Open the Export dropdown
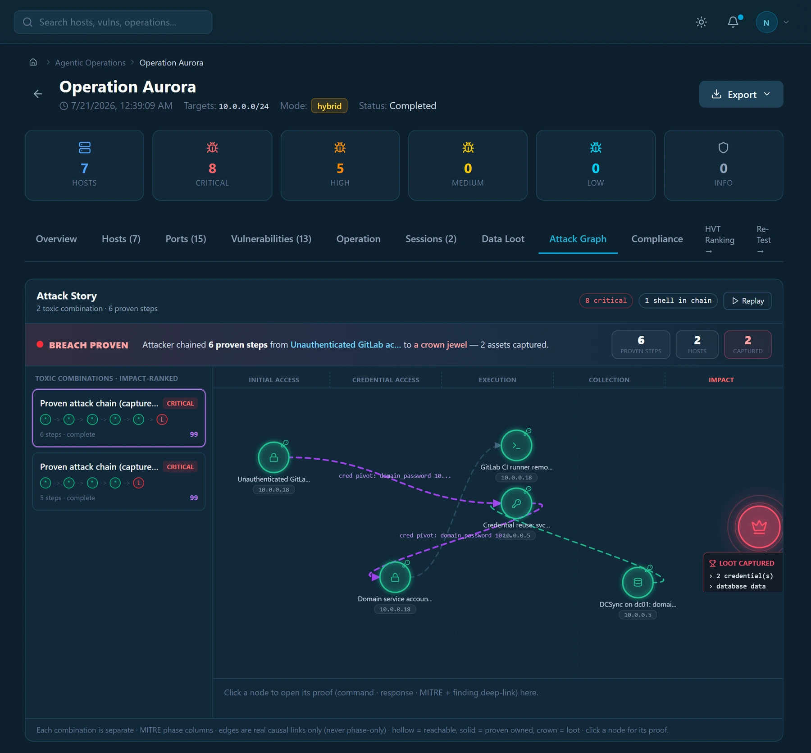 (741, 94)
